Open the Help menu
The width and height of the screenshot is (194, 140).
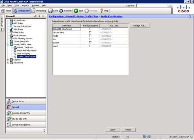(44, 6)
